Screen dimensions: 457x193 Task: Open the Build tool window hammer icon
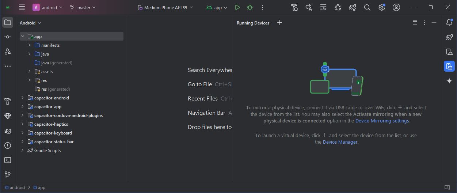pyautogui.click(x=8, y=102)
